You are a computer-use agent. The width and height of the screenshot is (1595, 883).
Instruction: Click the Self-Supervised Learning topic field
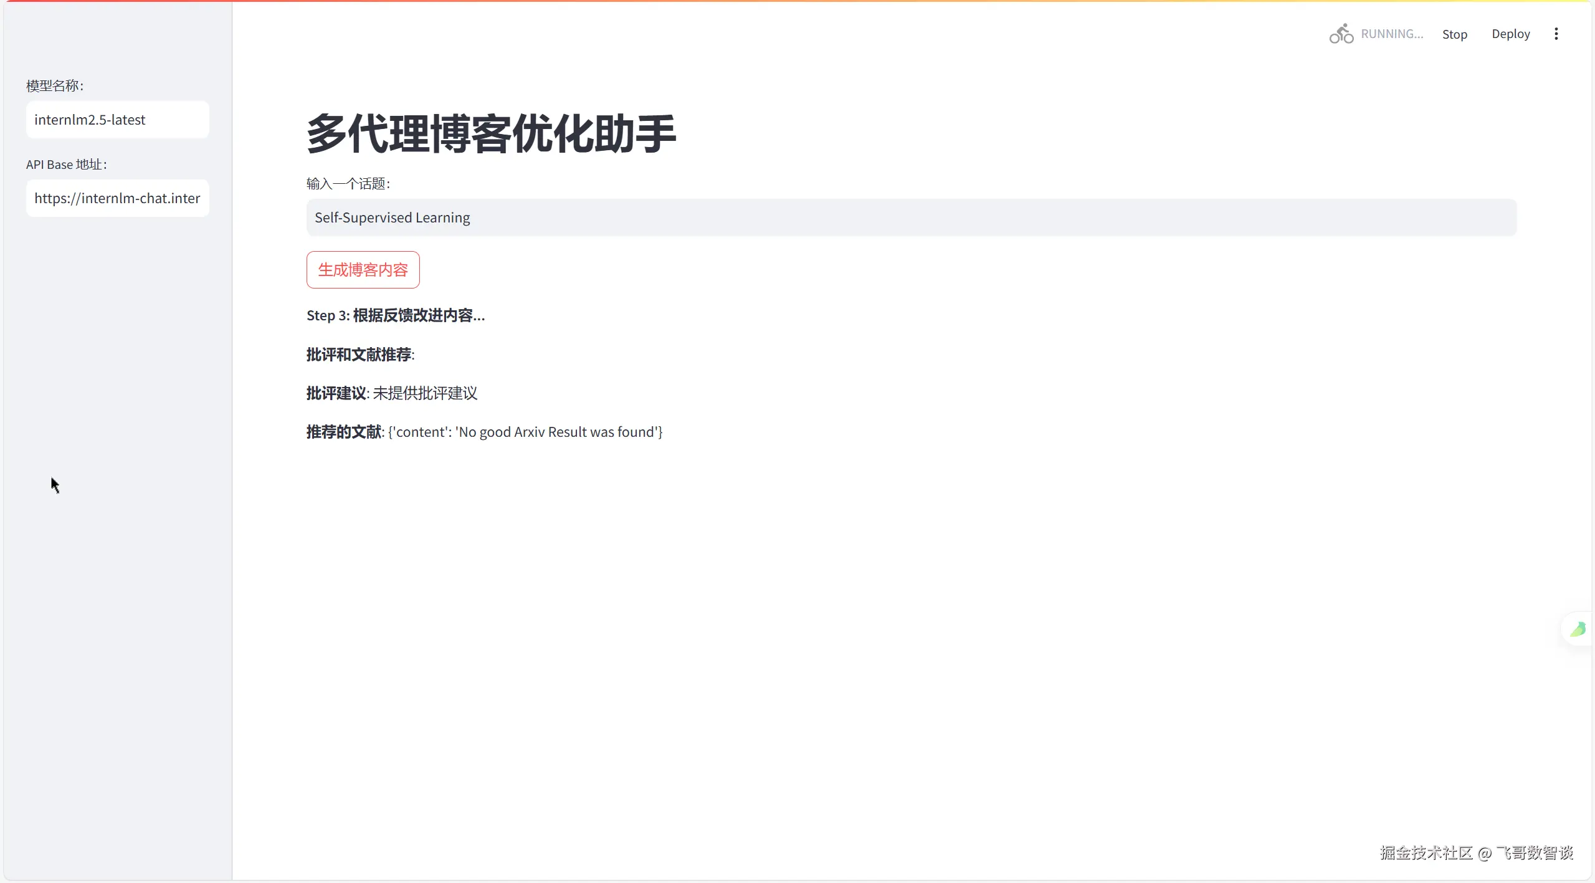tap(911, 217)
